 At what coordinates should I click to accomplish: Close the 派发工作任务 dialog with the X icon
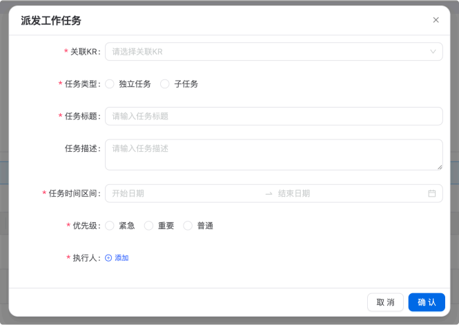tap(436, 20)
